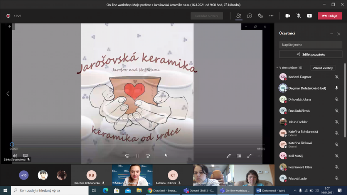Select participant Král Matěj

coord(309,156)
